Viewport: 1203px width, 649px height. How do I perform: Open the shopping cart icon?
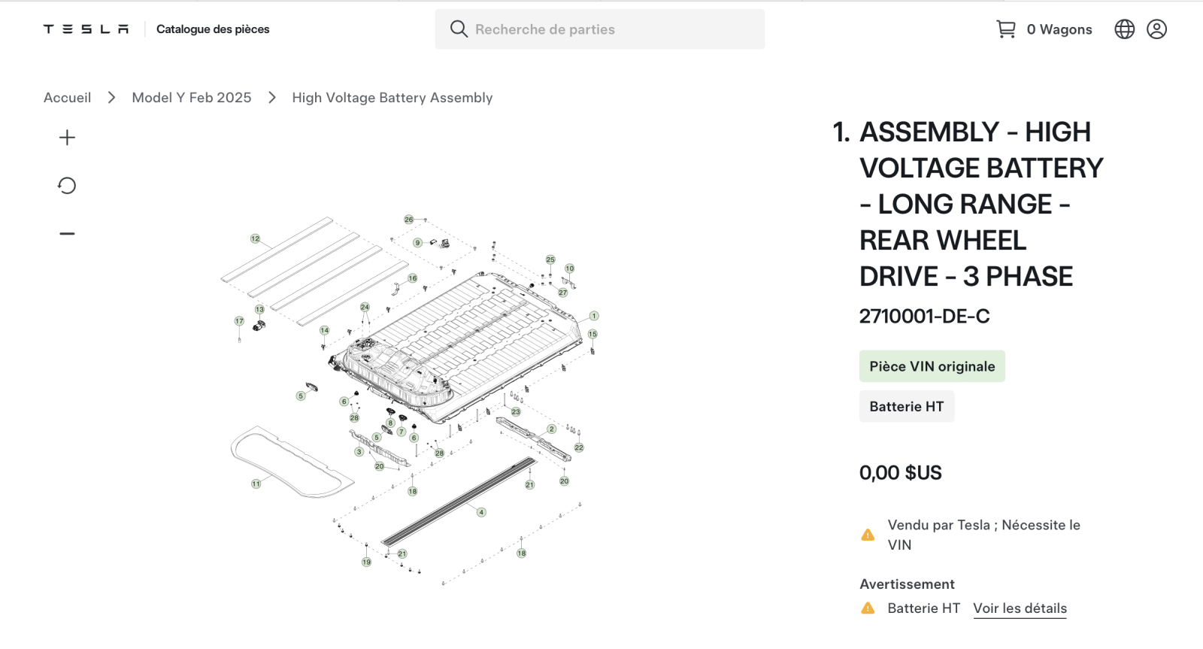click(x=1005, y=29)
